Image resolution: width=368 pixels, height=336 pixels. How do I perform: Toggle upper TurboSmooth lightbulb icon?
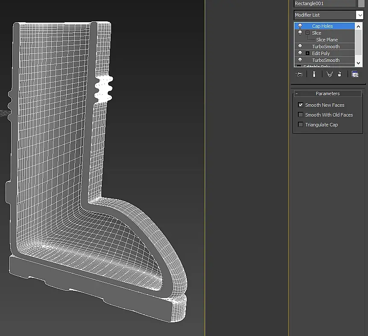pyautogui.click(x=300, y=47)
